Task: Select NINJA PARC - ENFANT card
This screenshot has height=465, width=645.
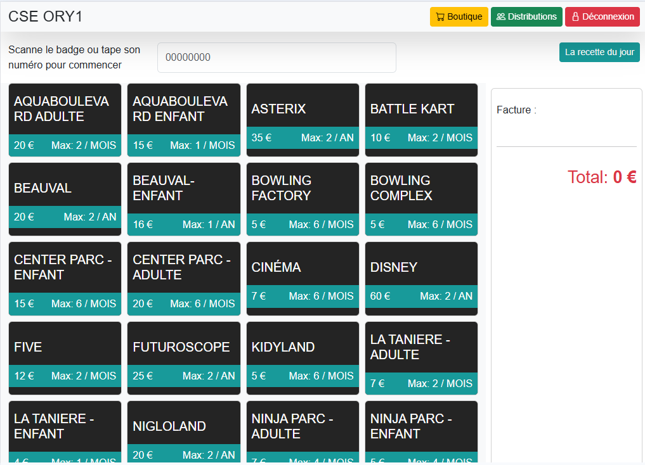Action: point(421,432)
